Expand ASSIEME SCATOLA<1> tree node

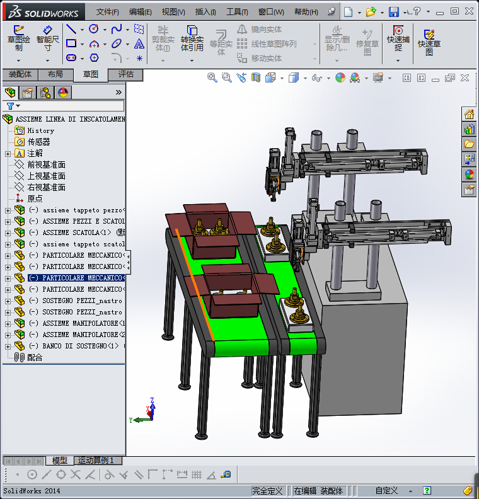tap(8, 233)
